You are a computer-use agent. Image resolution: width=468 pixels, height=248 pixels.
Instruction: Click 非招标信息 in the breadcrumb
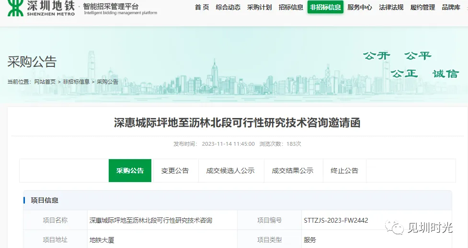click(76, 82)
